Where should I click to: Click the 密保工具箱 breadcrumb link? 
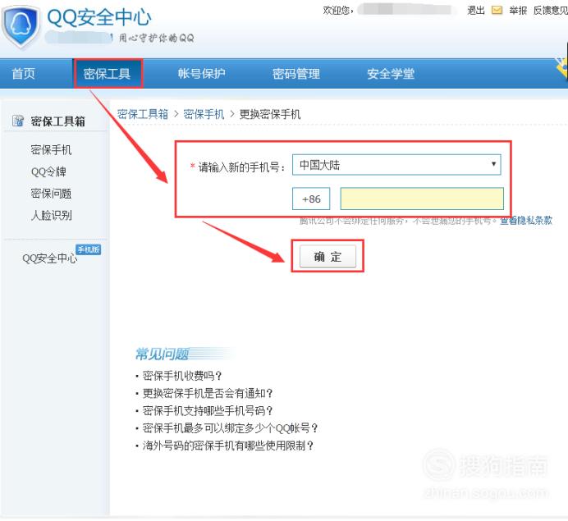point(143,114)
